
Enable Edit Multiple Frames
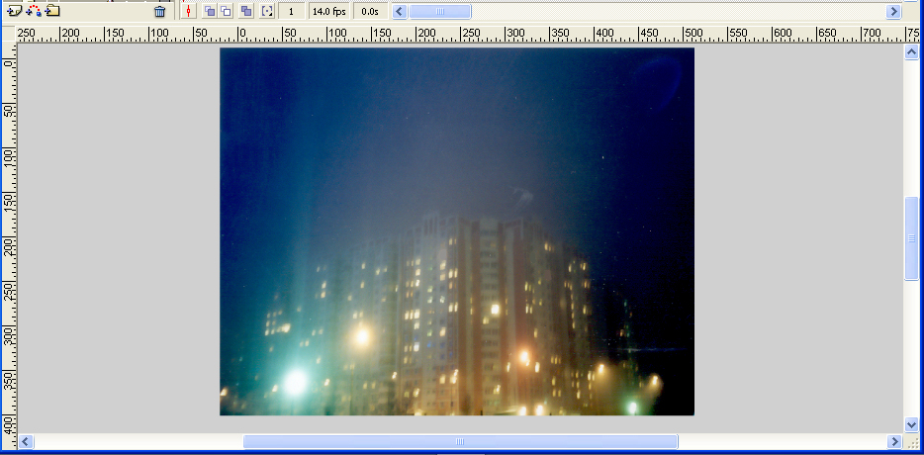pos(246,12)
